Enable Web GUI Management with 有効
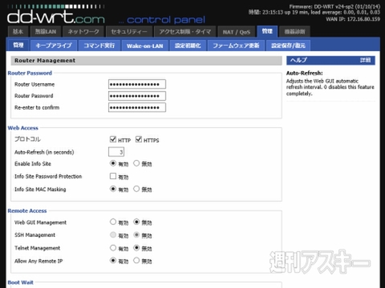Image resolution: width=385 pixels, height=288 pixels. [x=113, y=222]
